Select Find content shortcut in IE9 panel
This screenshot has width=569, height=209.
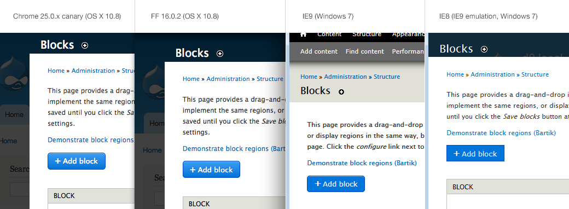365,51
